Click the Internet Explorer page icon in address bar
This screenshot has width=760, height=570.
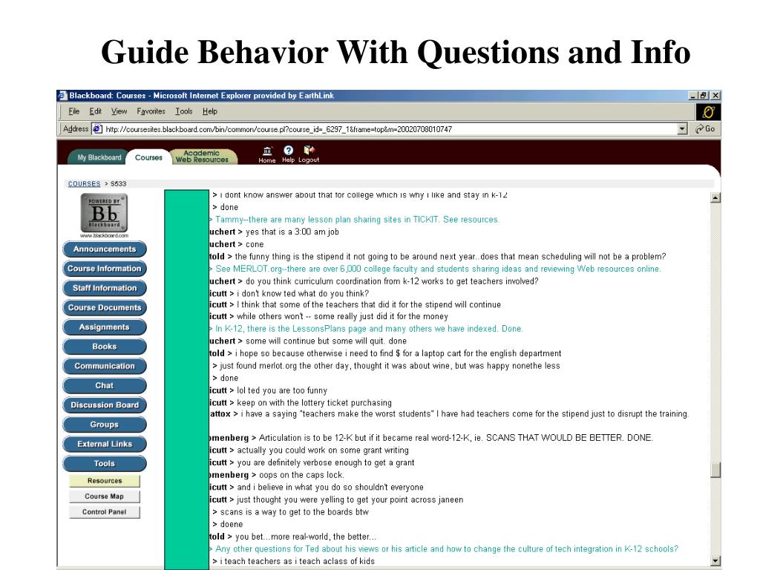click(97, 129)
